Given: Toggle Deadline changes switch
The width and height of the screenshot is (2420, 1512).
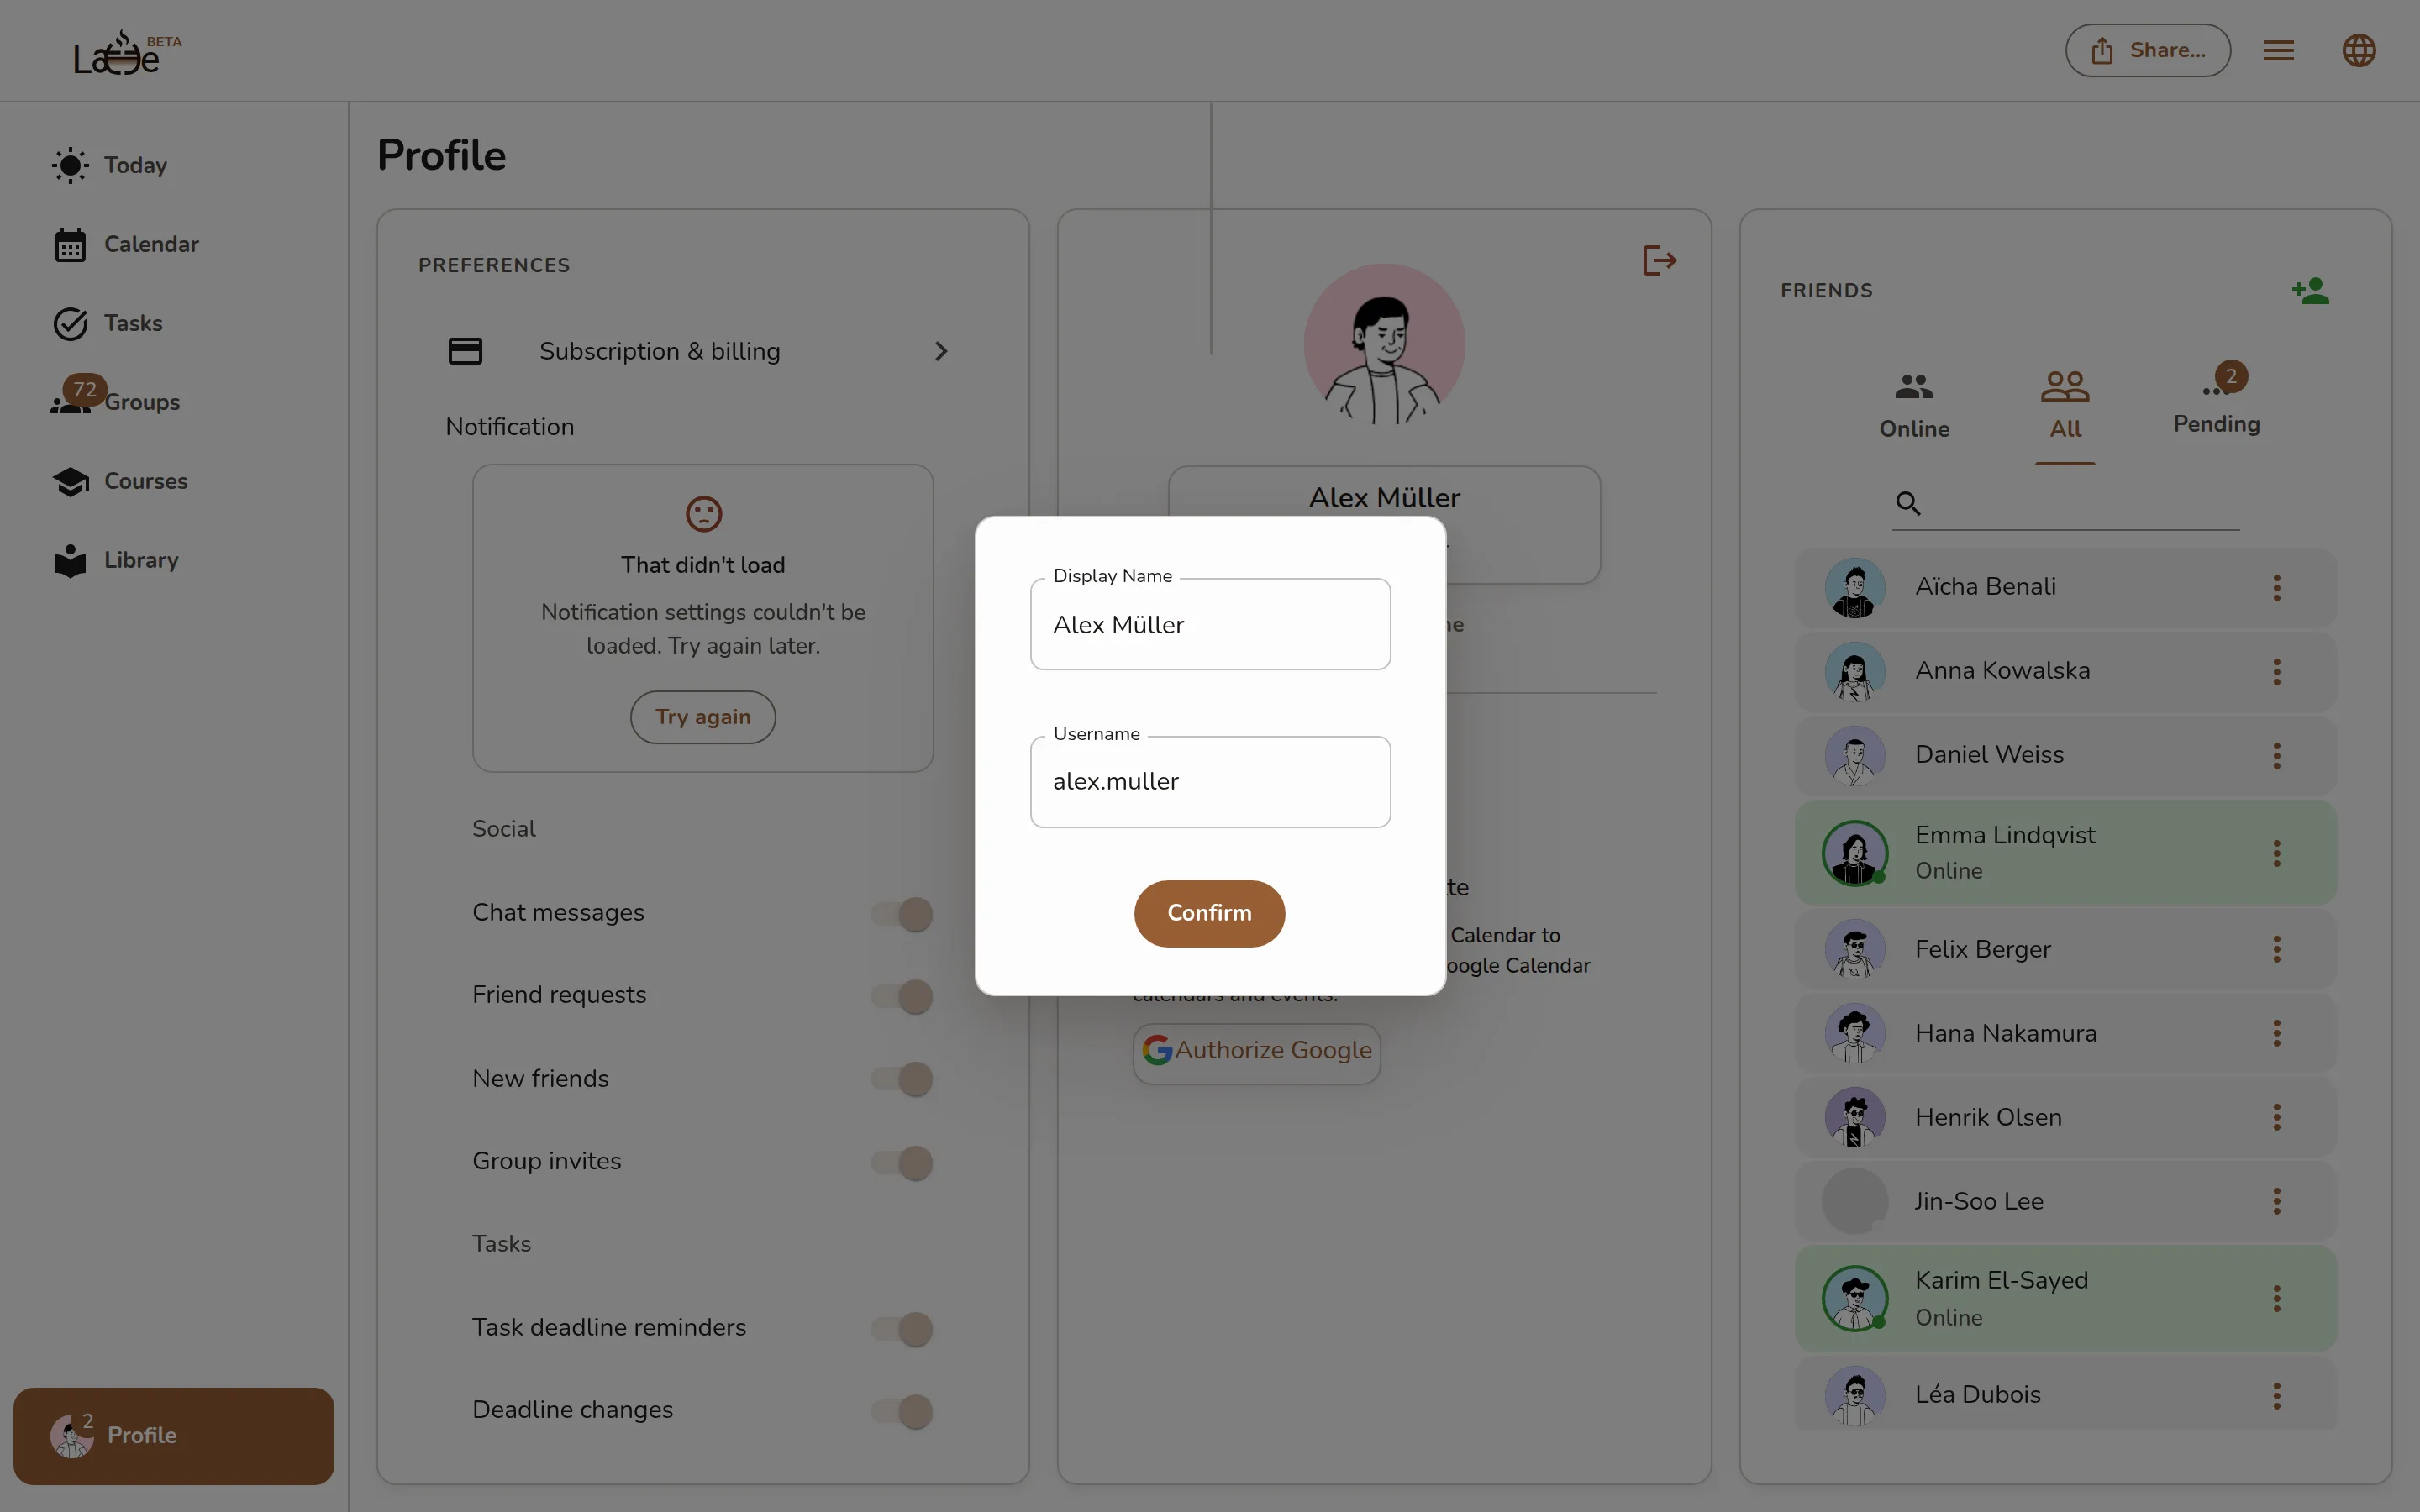Looking at the screenshot, I should coord(902,1411).
